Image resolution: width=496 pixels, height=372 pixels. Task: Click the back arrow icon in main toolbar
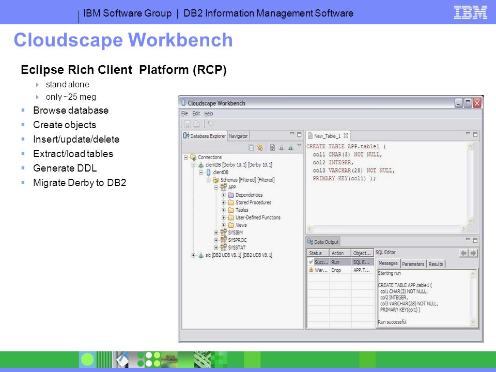(210, 123)
